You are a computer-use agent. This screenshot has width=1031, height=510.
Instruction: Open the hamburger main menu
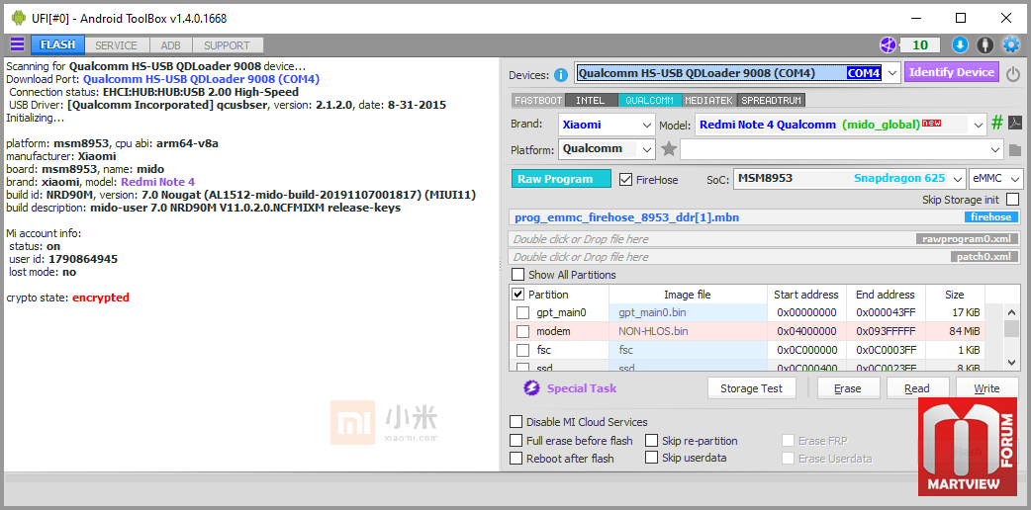click(17, 44)
